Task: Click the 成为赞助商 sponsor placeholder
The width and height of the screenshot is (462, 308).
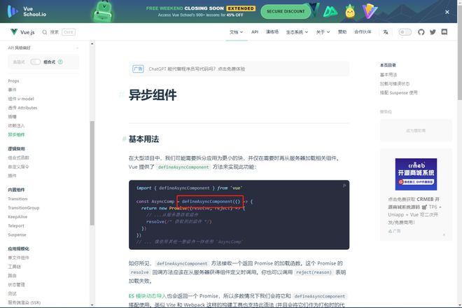Action: (416, 131)
